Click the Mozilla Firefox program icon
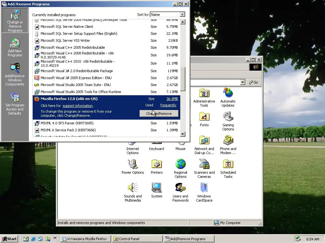This screenshot has width=325, height=243. pyautogui.click(x=37, y=99)
